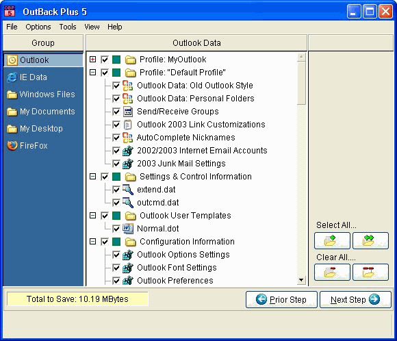The image size is (397, 341).
Task: Uncheck the outcmd.dat checkbox
Action: point(116,203)
